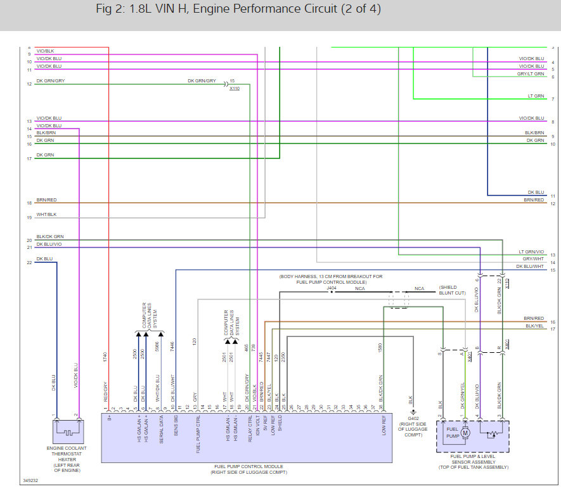Image resolution: width=561 pixels, height=496 pixels.
Task: Click the G402 ground symbol
Action: point(413,412)
